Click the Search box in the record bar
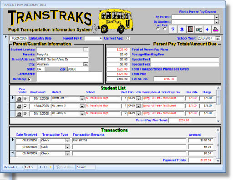This screenshot has width=233, height=180. click(x=86, y=167)
